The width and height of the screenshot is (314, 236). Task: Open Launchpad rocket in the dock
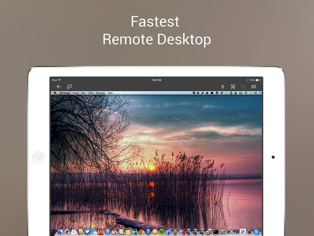[x=67, y=232]
